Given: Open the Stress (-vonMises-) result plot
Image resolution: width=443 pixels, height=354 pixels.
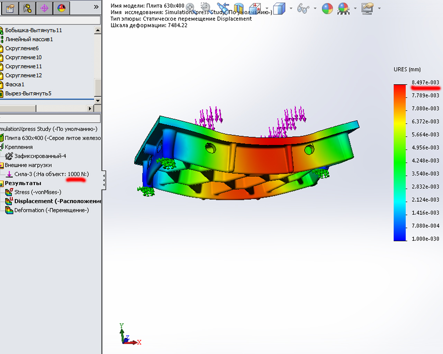Looking at the screenshot, I should 38,192.
